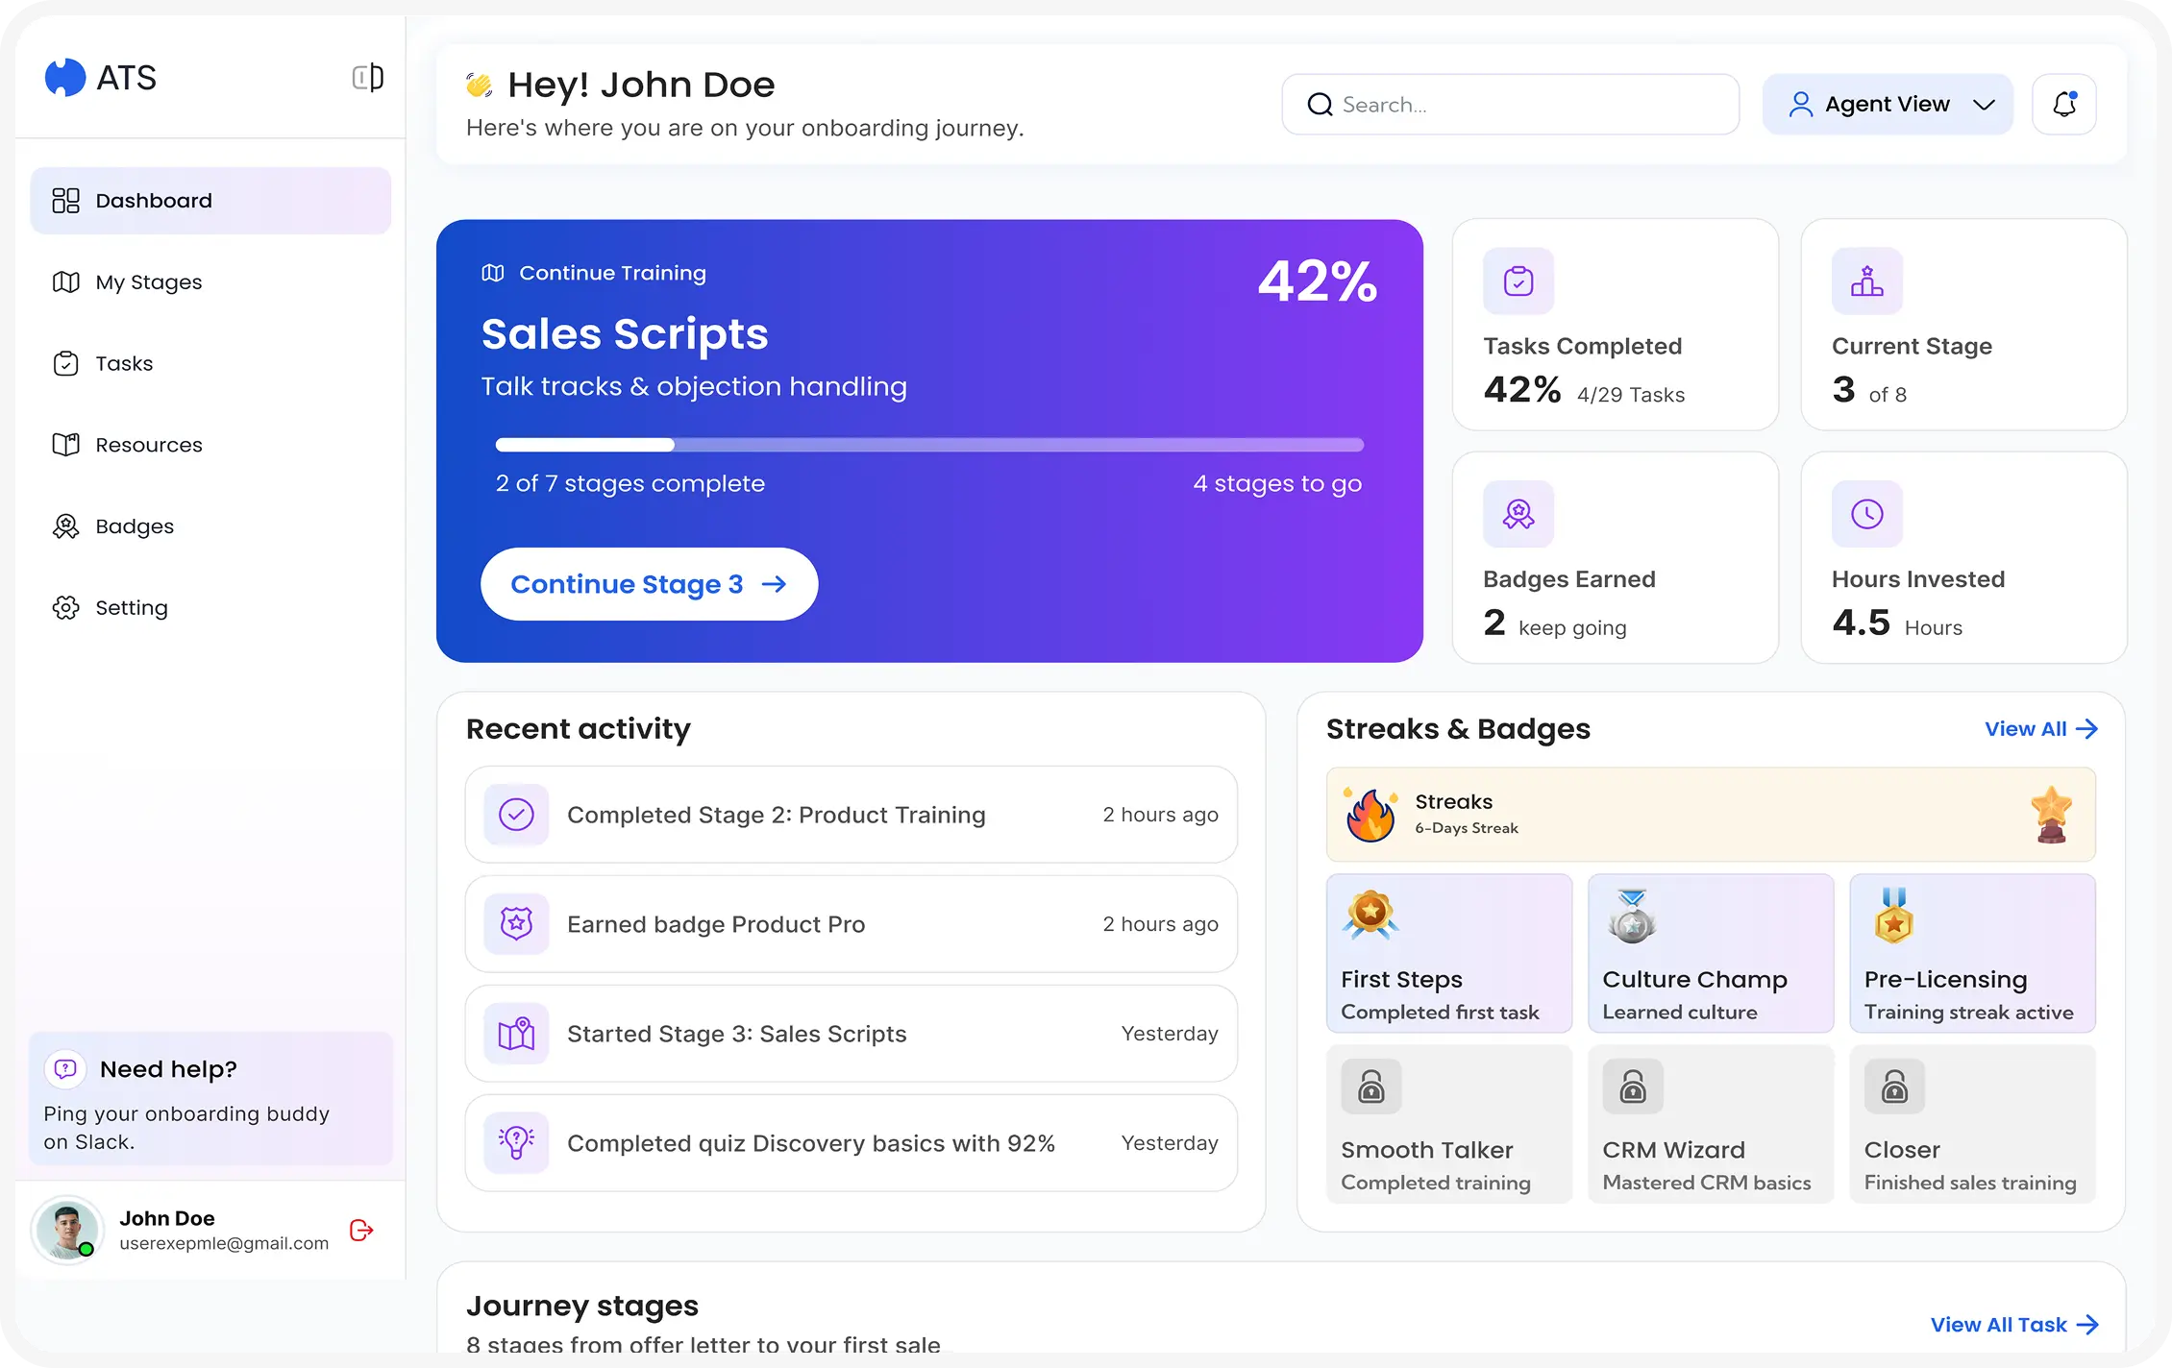
Task: Click the 42% figure in training card
Action: (1318, 281)
